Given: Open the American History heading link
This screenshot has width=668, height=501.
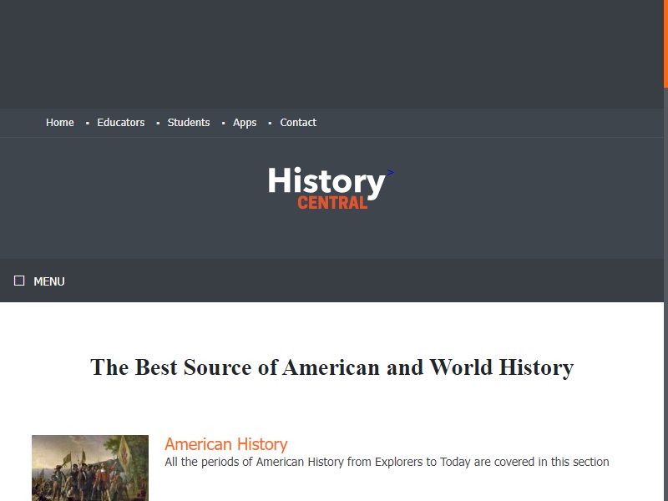Looking at the screenshot, I should (x=226, y=444).
